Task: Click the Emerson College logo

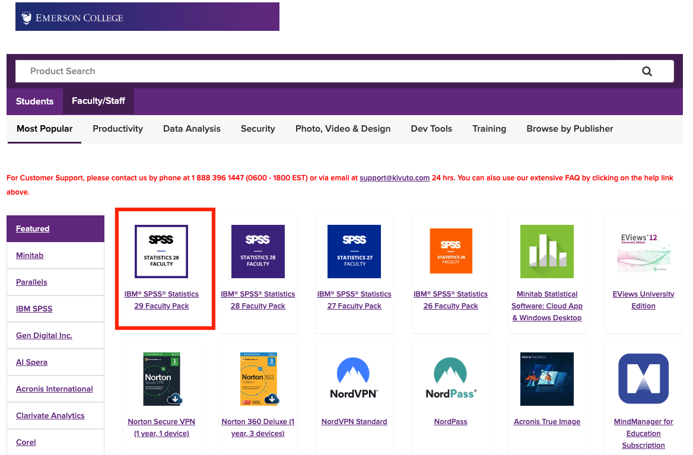Action: (x=71, y=17)
